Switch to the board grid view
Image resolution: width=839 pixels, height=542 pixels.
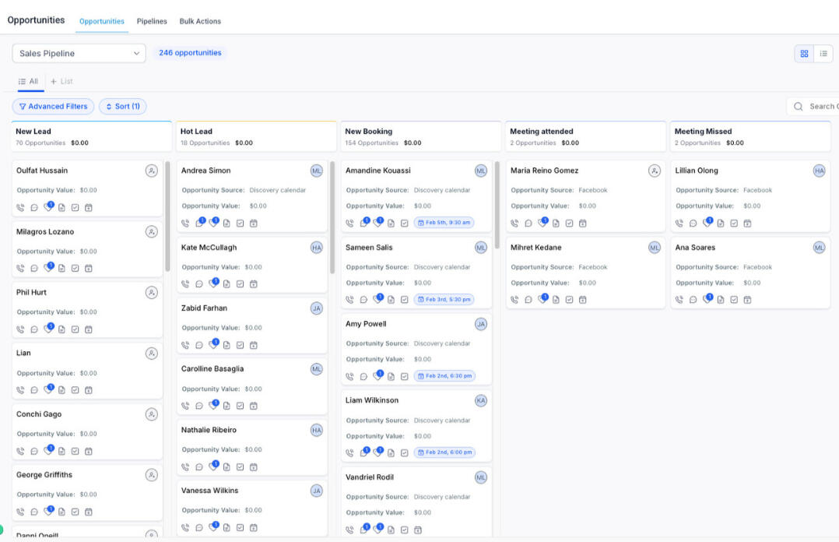[804, 54]
